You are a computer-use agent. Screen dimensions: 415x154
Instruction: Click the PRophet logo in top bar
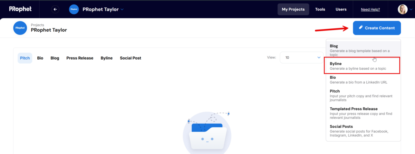click(20, 9)
